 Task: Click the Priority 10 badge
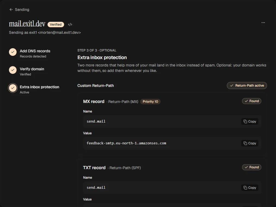[150, 102]
